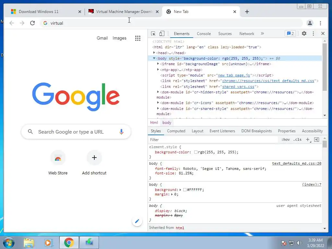332x249 pixels.
Task: Switch to the Network tab
Action: [247, 34]
